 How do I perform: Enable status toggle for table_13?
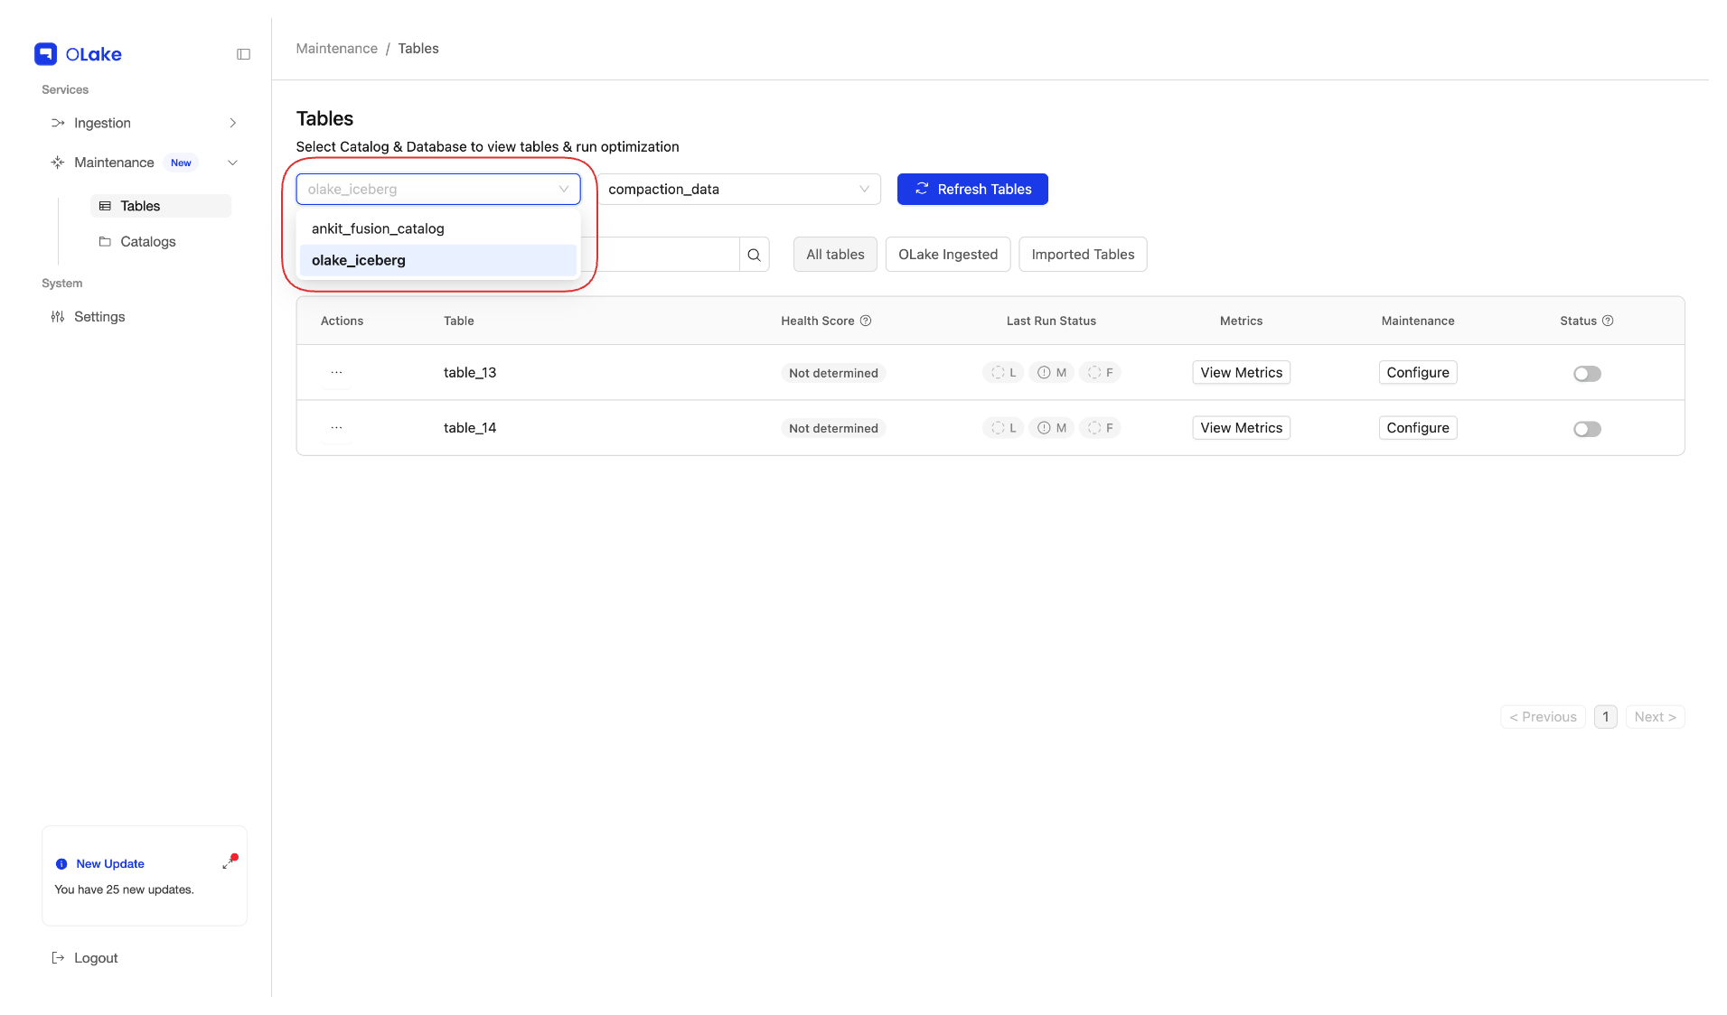point(1586,374)
